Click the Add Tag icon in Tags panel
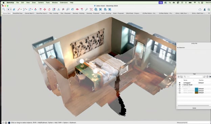211x124 pixels. point(179,76)
